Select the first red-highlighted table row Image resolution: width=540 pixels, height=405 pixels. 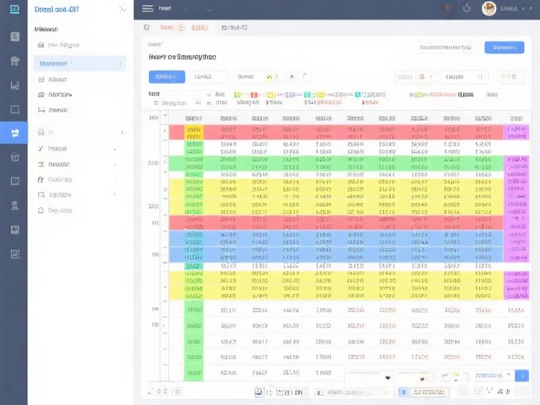pyautogui.click(x=335, y=132)
